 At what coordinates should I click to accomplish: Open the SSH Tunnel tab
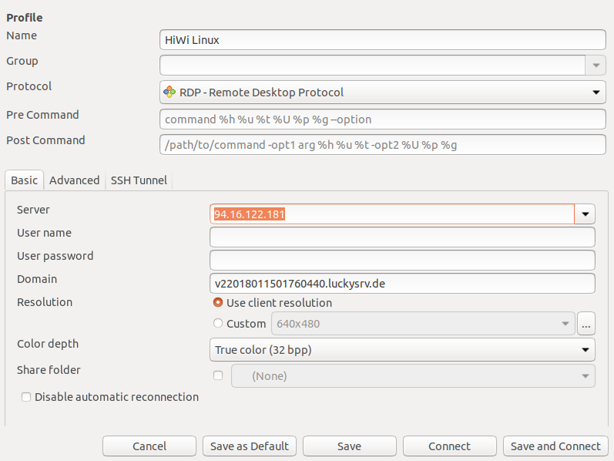[x=139, y=180]
